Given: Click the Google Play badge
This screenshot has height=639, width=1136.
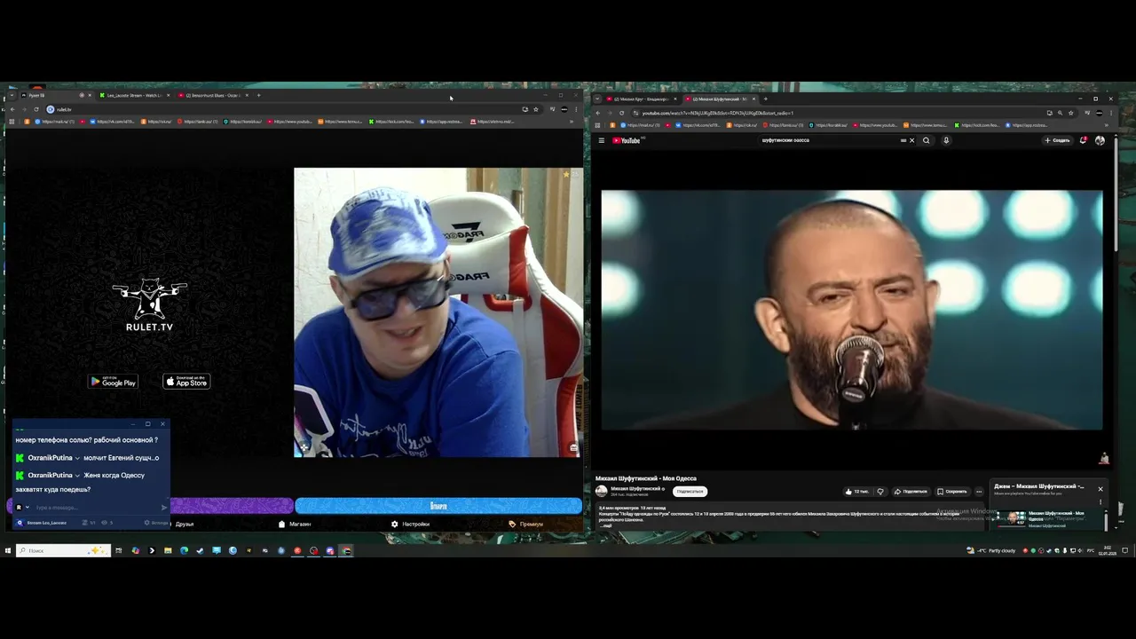Looking at the screenshot, I should tap(113, 382).
